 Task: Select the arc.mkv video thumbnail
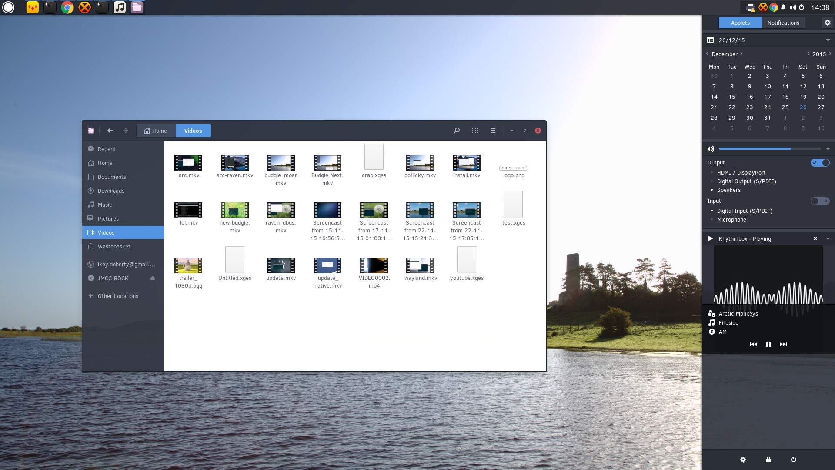coord(188,163)
